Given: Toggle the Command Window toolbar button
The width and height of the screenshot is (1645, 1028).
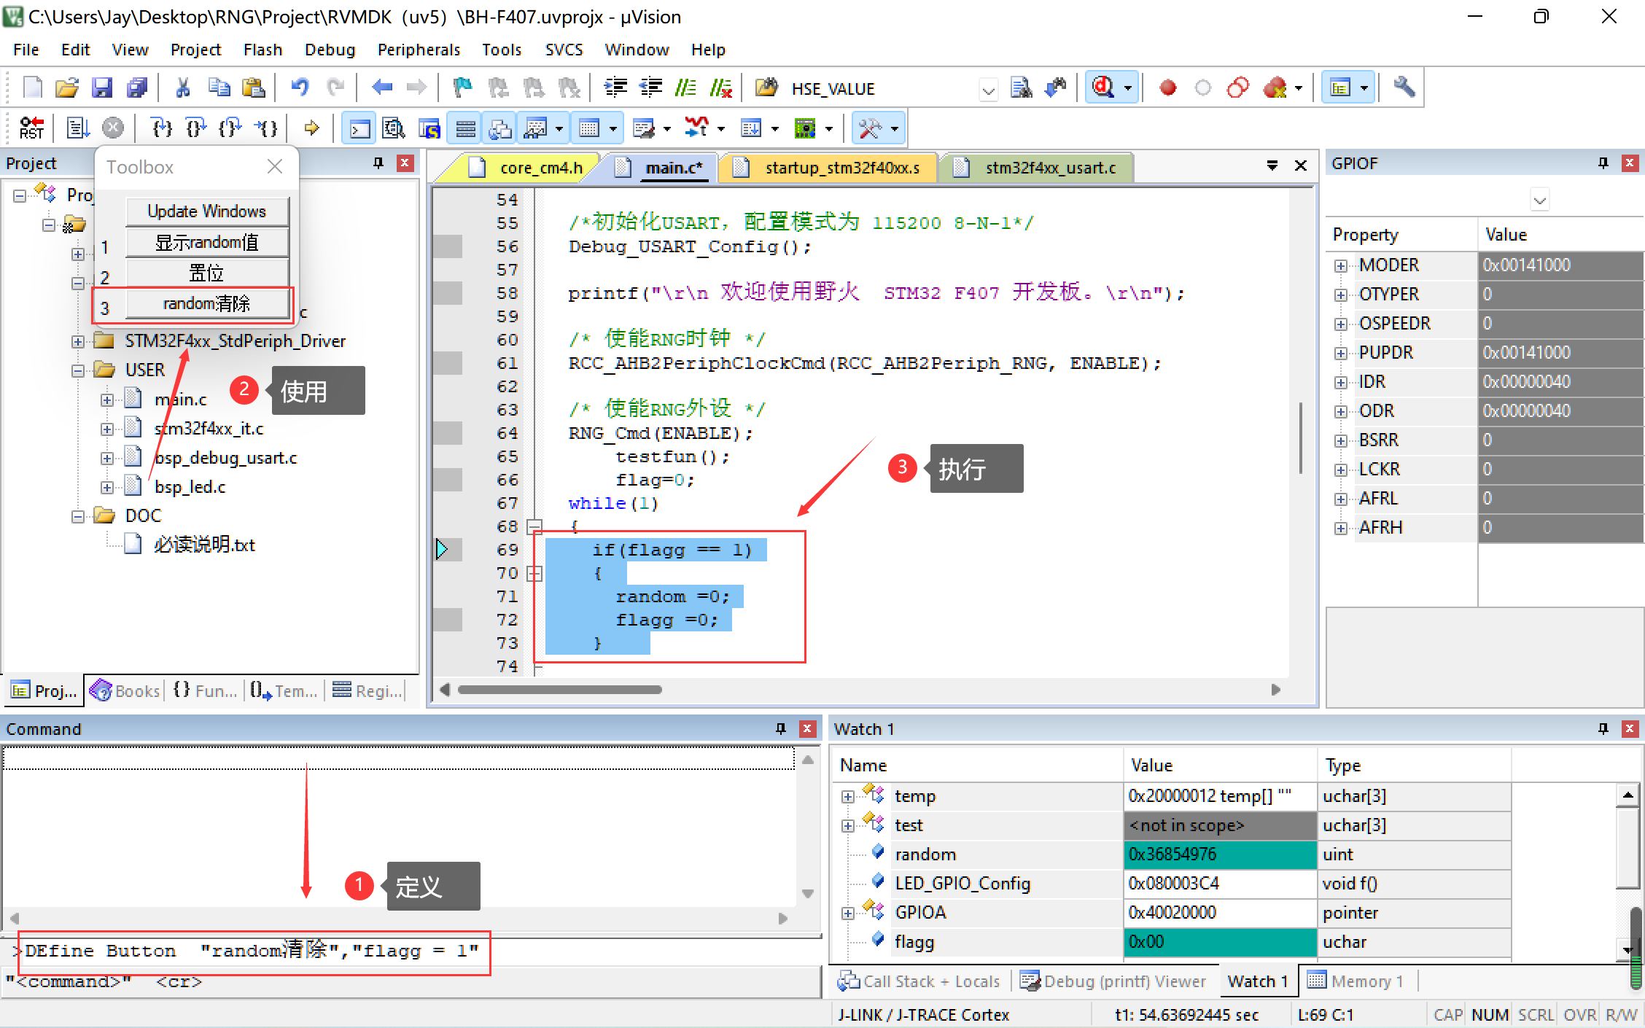Looking at the screenshot, I should coord(359,129).
